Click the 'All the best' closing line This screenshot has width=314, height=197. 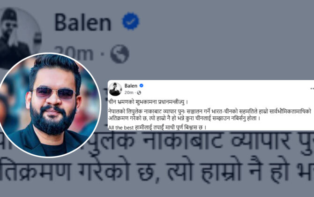pyautogui.click(x=157, y=127)
